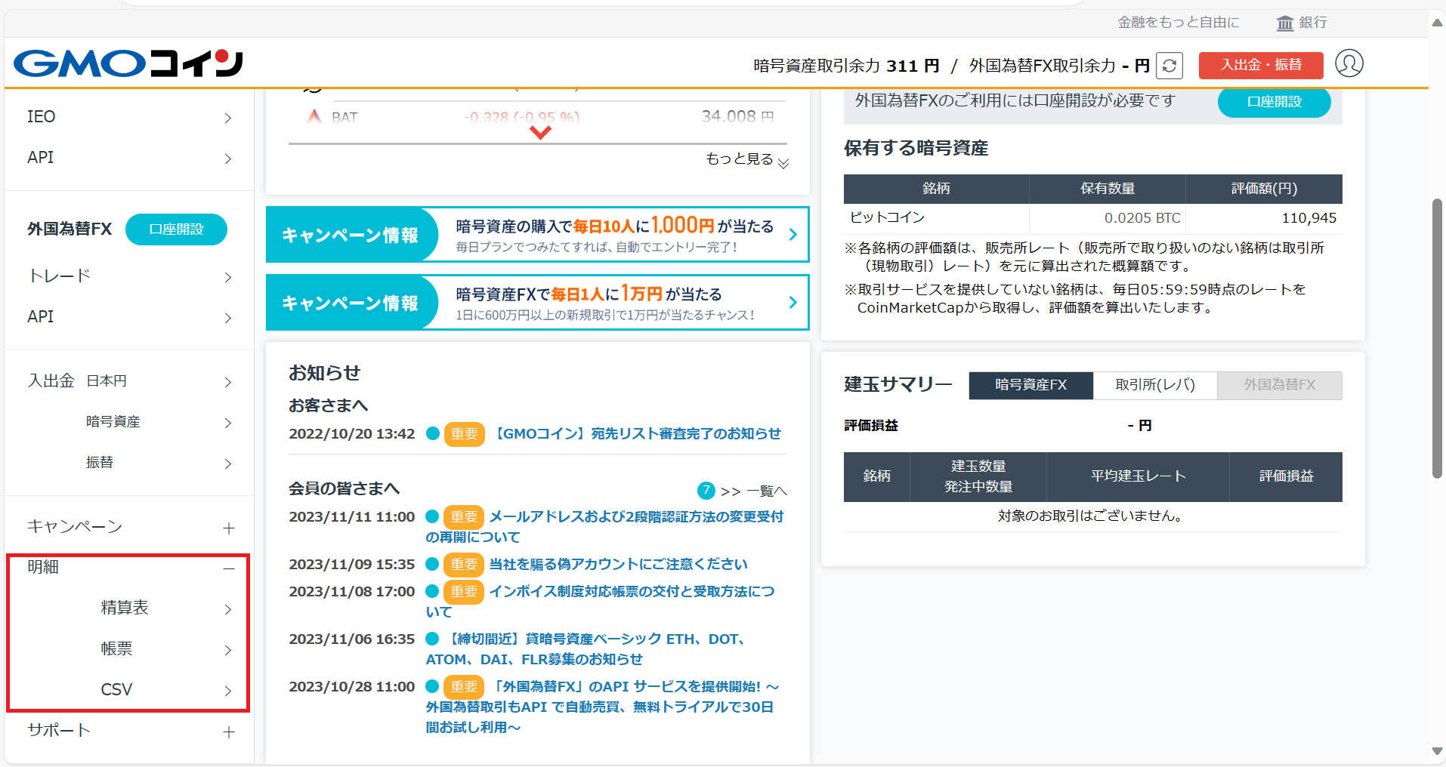Screen dimensions: 1446x767
Task: Open the 毎日1人に1万円 campaign banner
Action: [537, 303]
